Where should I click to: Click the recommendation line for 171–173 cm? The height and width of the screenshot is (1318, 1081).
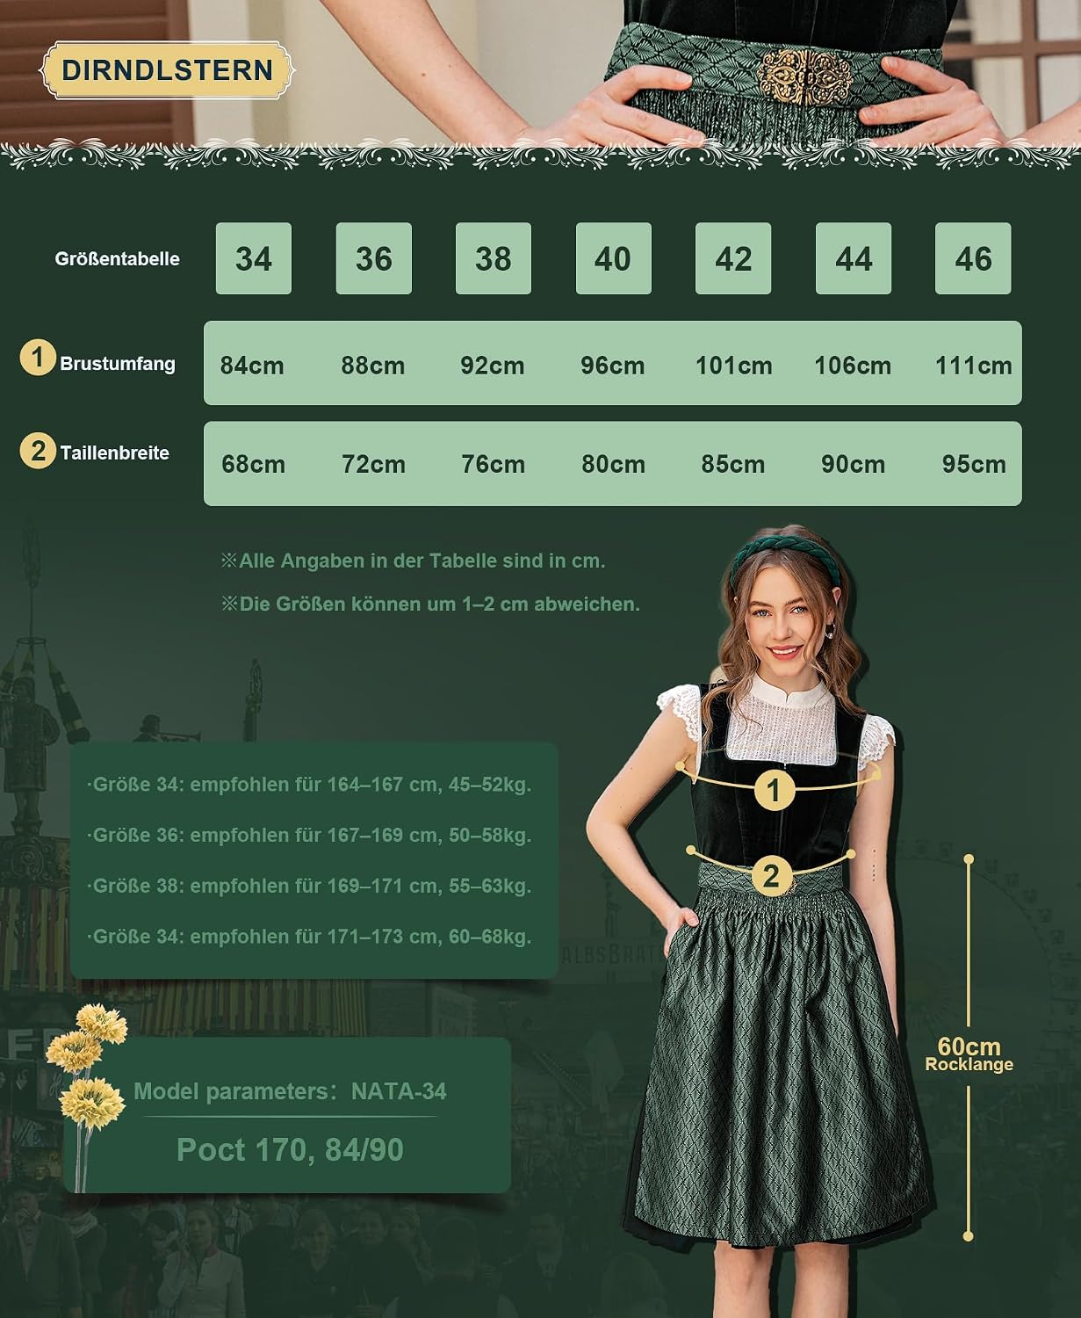309,937
